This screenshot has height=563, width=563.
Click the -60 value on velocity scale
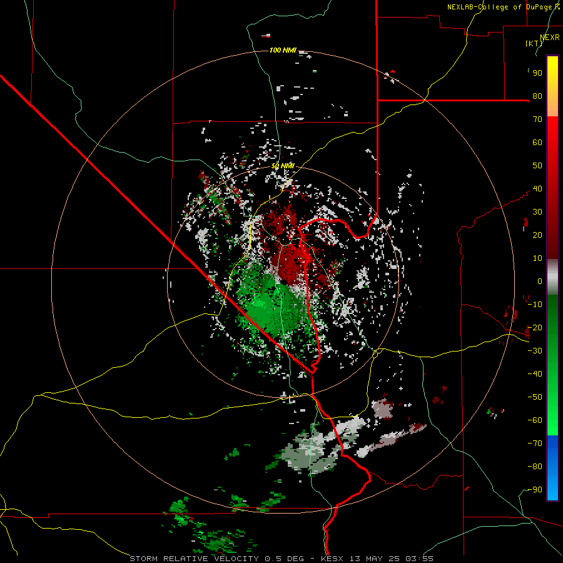[535, 420]
